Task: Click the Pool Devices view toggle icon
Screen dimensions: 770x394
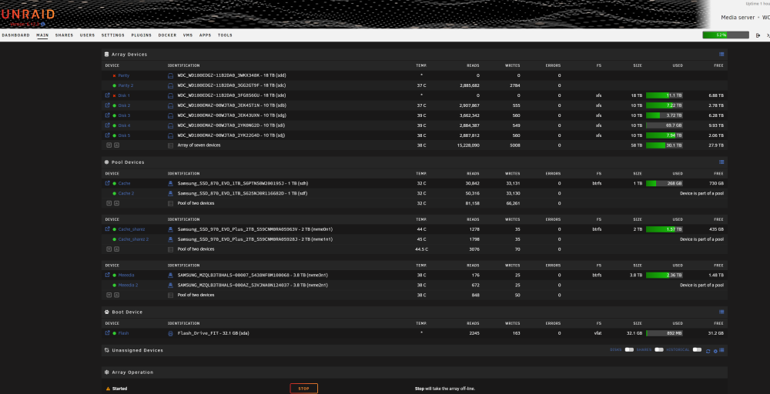Action: pos(721,162)
